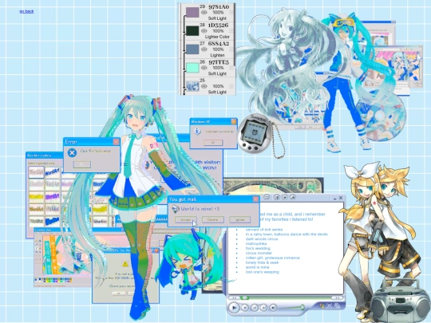Click the green seek bar handle
The width and height of the screenshot is (431, 323).
coord(244,297)
